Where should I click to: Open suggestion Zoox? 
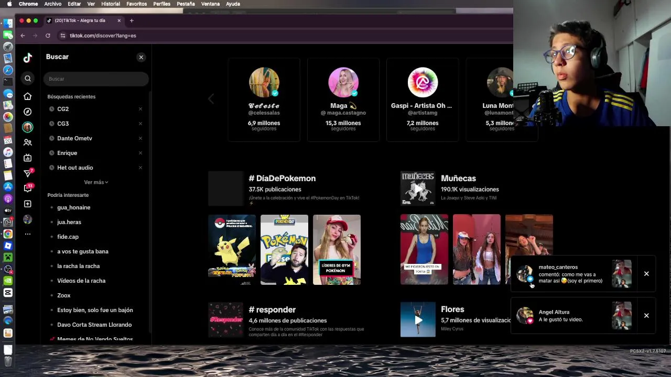pyautogui.click(x=63, y=295)
